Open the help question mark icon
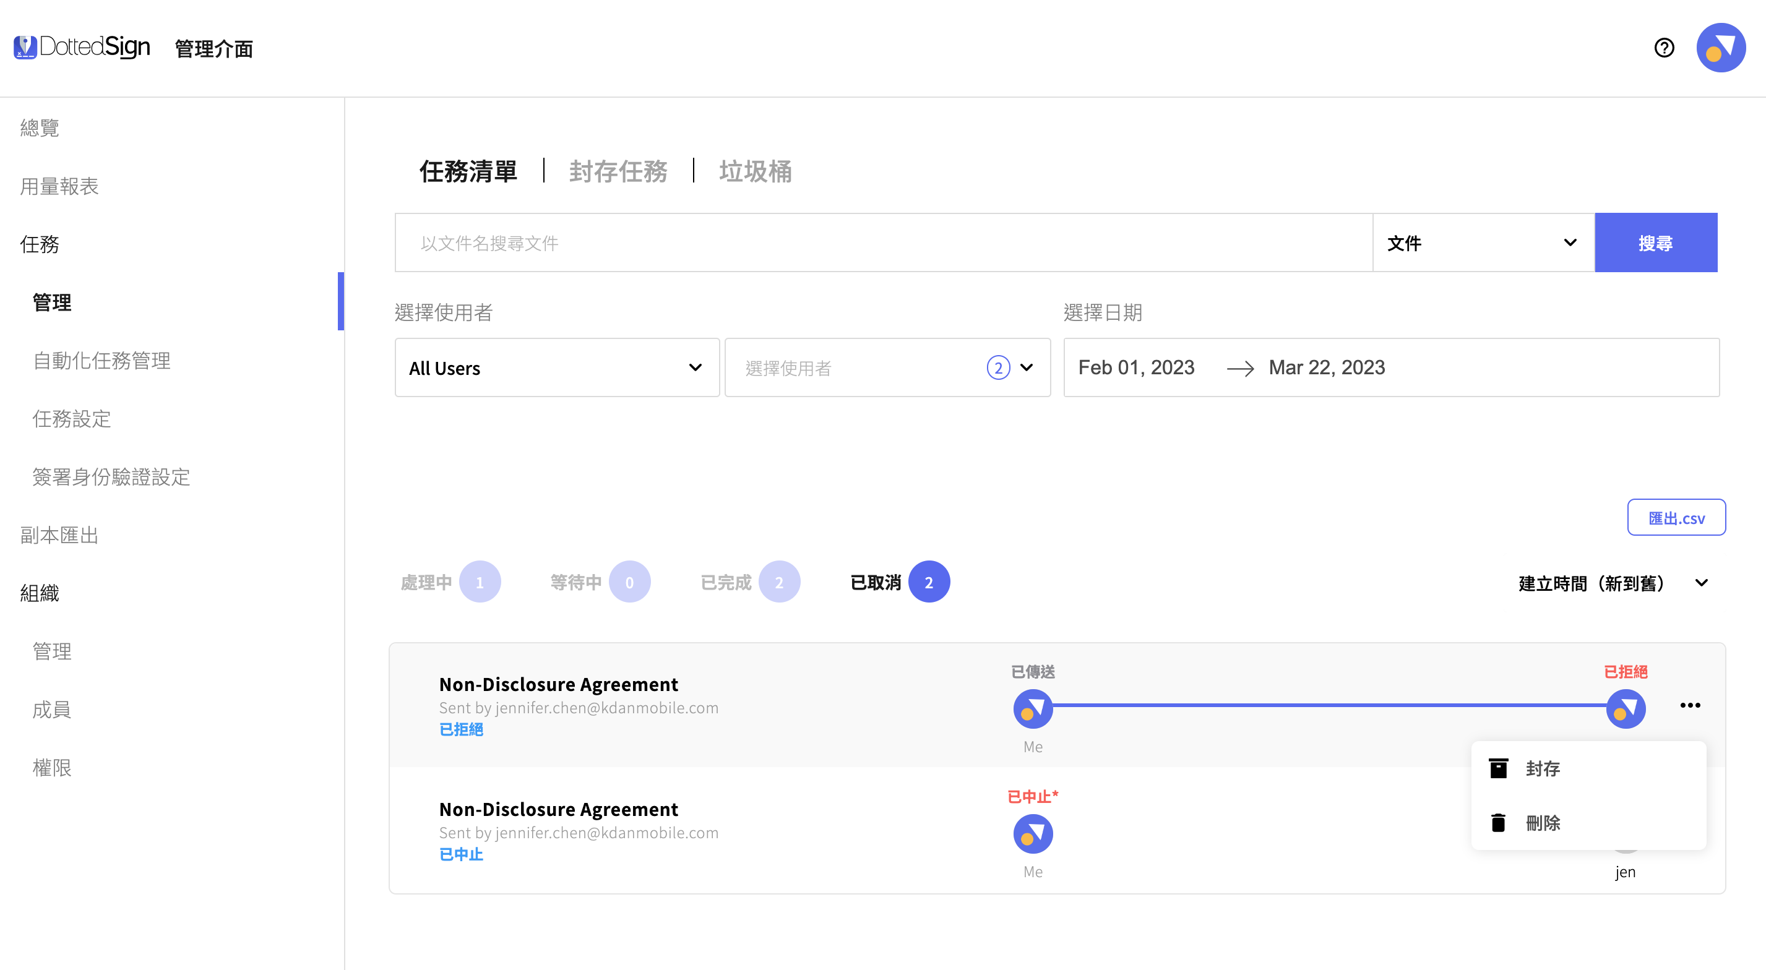This screenshot has height=970, width=1766. 1664,48
